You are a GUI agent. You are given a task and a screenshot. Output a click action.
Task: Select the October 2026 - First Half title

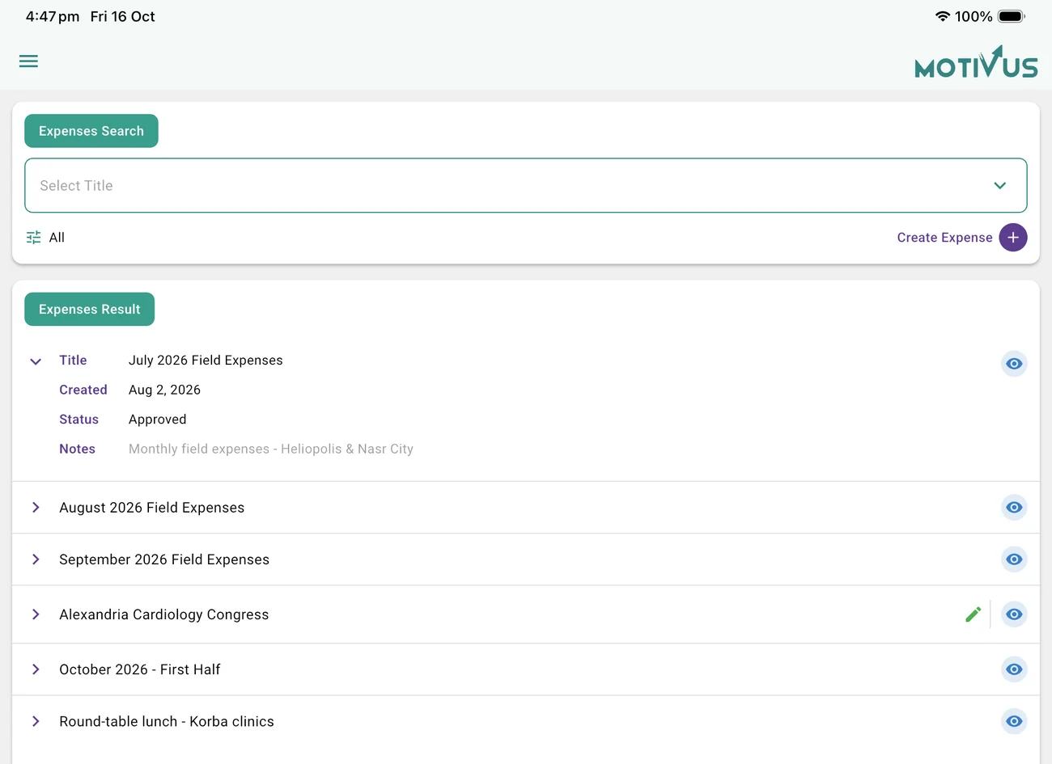click(x=139, y=669)
